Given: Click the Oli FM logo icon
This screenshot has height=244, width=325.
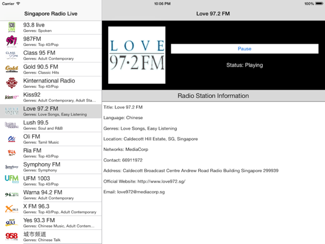Looking at the screenshot, I should click(x=12, y=139).
